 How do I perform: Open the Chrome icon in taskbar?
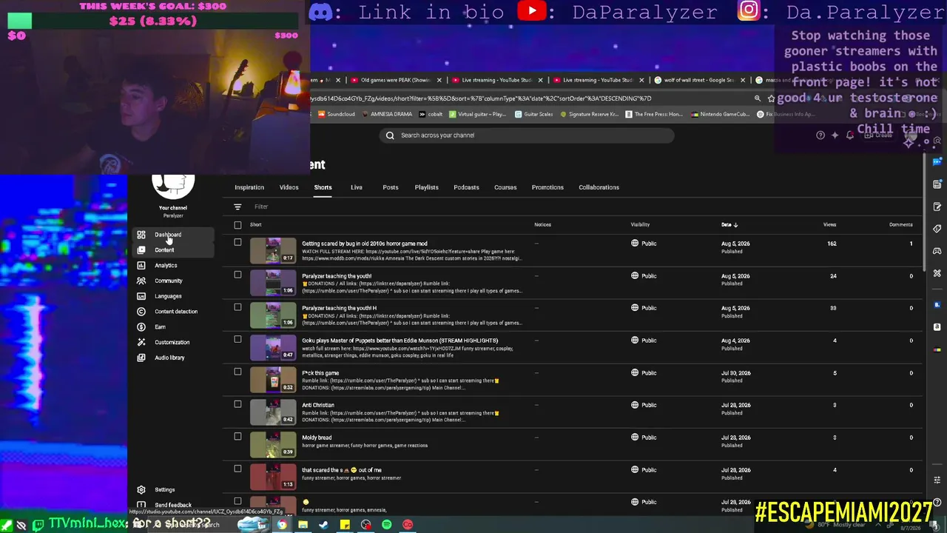click(x=282, y=525)
